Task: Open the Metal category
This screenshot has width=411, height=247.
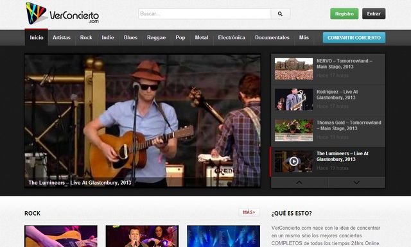Action: pyautogui.click(x=202, y=37)
